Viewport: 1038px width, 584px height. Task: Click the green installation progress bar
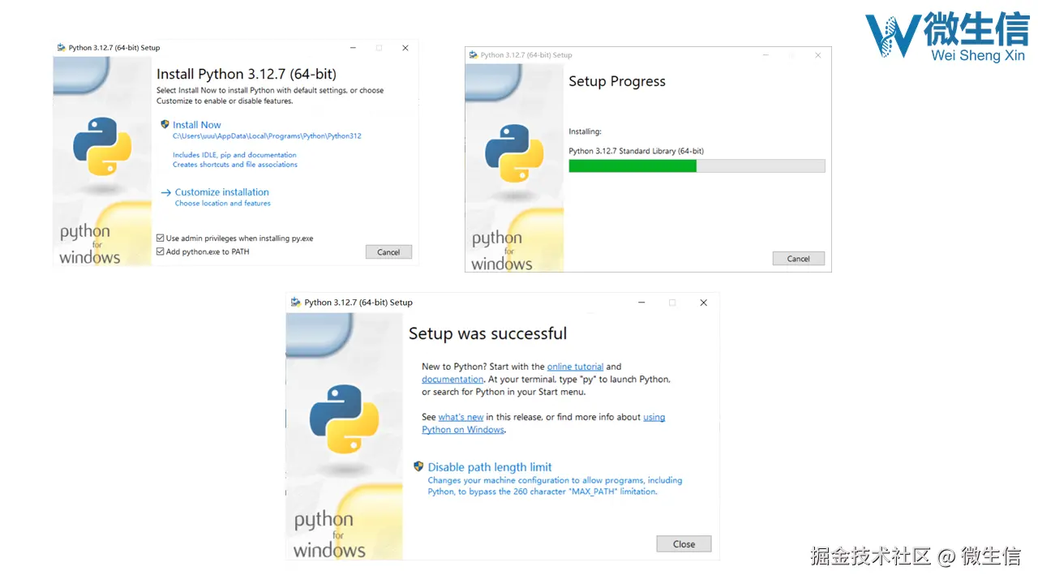point(633,165)
